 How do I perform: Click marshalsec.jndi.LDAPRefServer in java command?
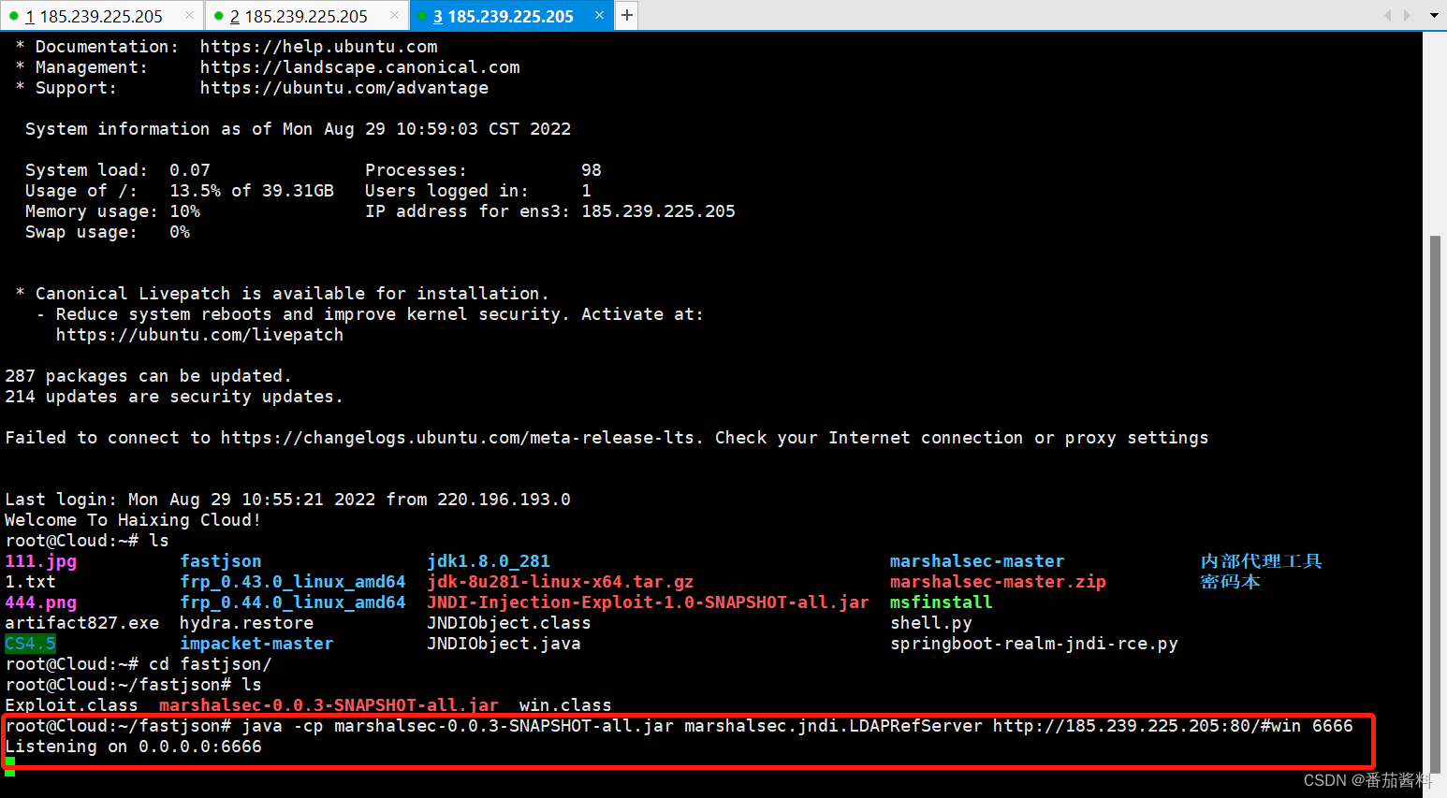coord(833,726)
